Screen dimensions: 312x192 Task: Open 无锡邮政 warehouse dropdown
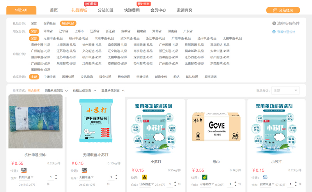click(207, 184)
